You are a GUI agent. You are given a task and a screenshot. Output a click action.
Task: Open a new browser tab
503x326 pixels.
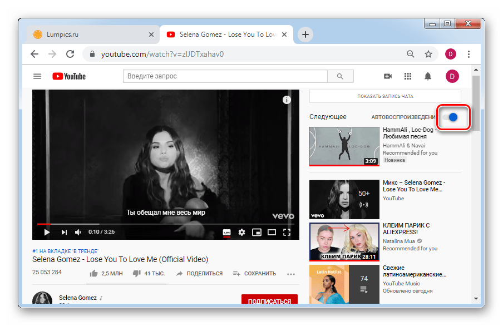click(305, 34)
